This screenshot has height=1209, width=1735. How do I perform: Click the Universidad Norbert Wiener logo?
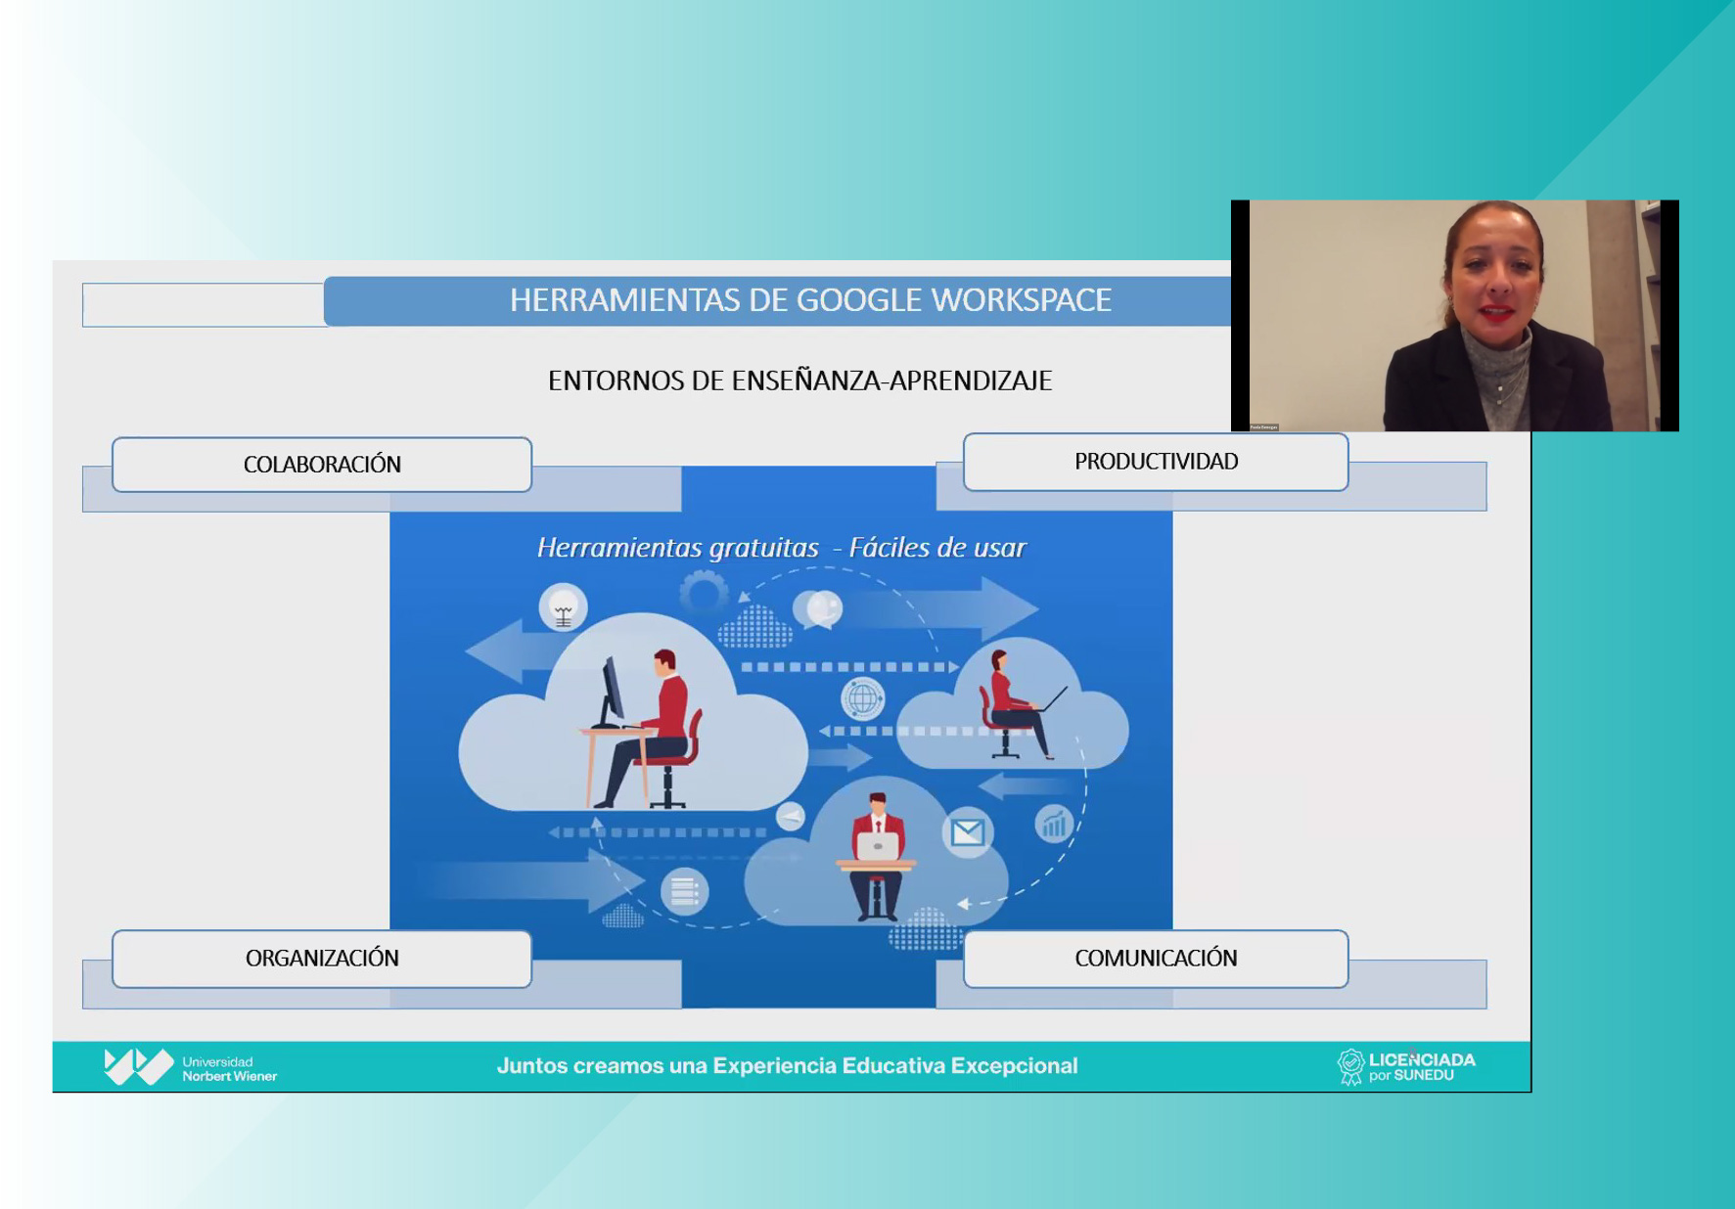click(191, 1067)
